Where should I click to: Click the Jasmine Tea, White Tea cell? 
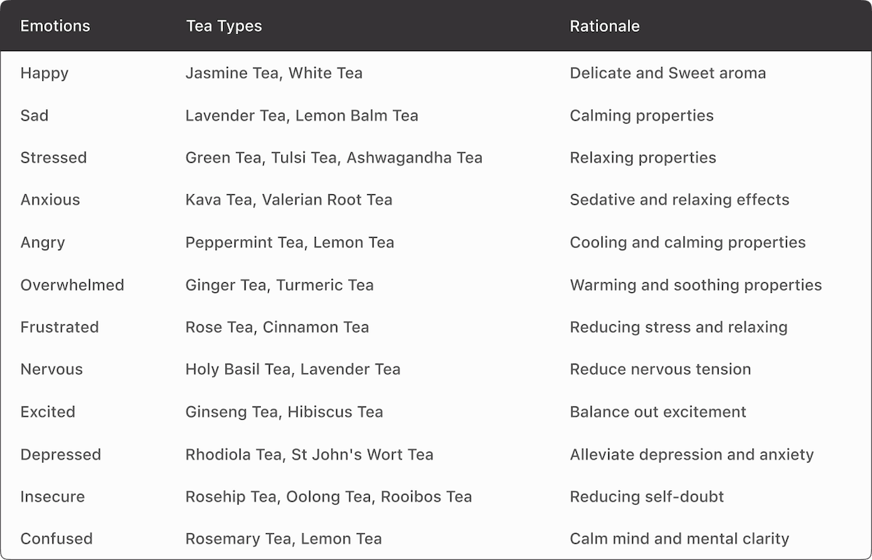(274, 73)
